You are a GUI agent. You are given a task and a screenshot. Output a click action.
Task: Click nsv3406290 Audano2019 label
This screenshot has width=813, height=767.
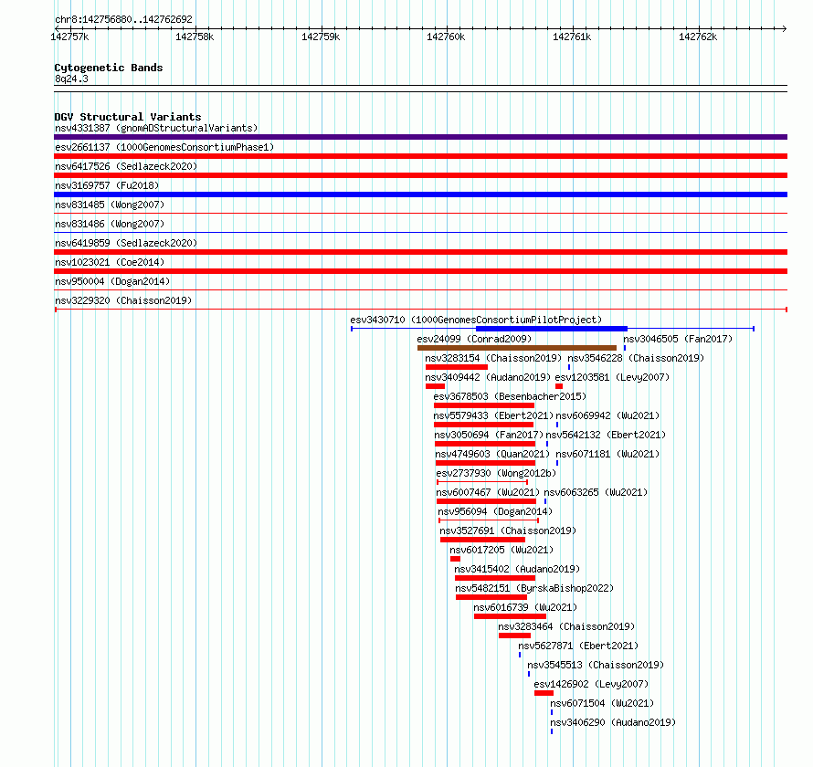613,722
